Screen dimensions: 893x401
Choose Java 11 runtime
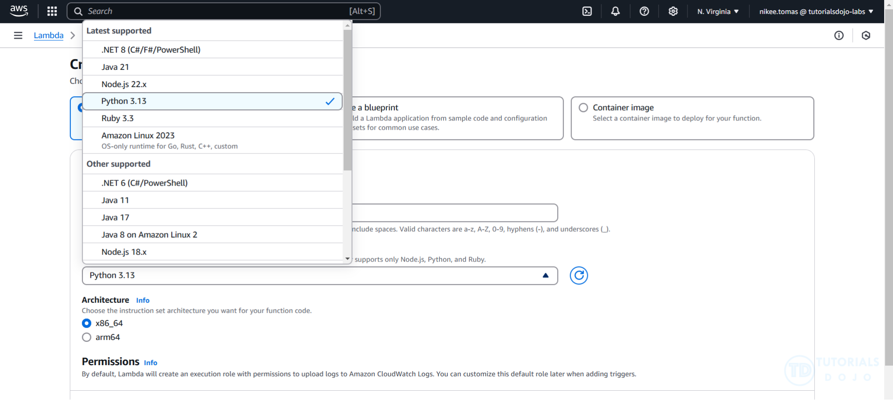coord(213,200)
